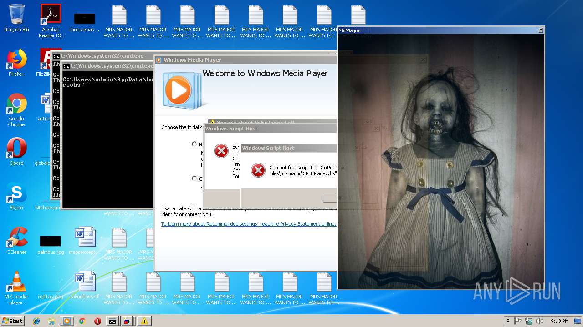Open the Recycle Bin desktop icon

(x=16, y=18)
